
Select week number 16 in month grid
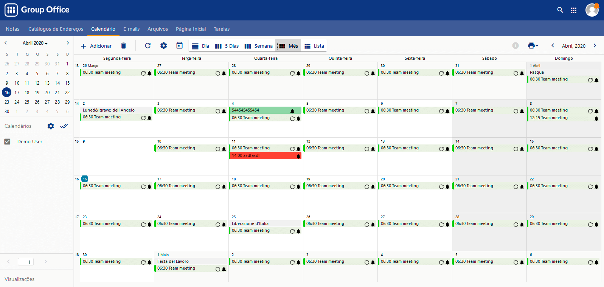[77, 179]
